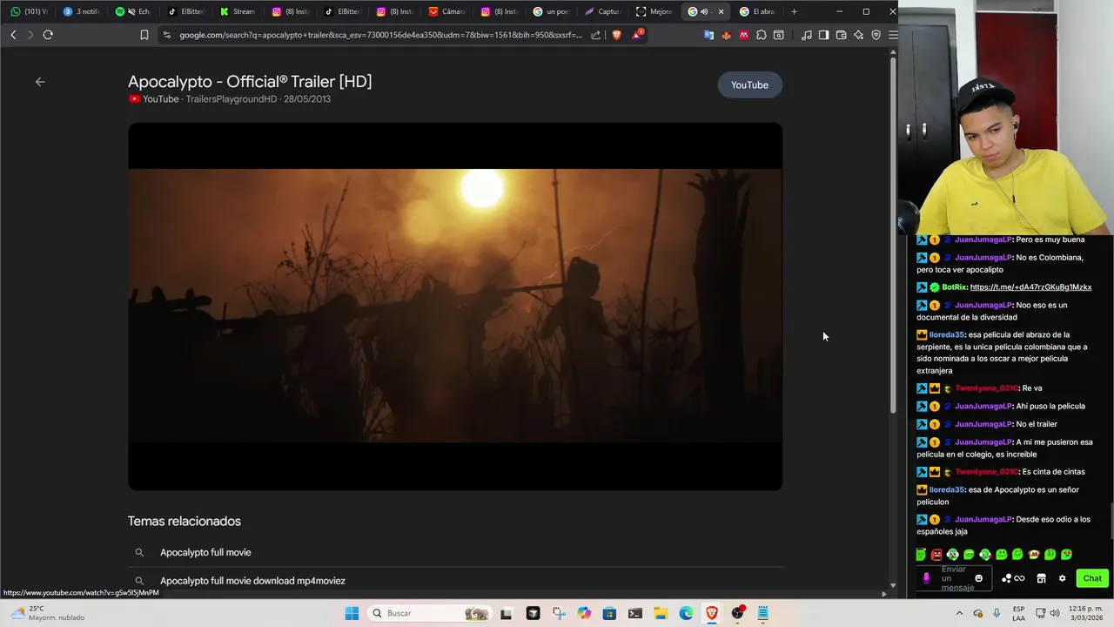Play the Apocalypto trailer video preview
Screen dimensions: 1114x627
click(x=455, y=307)
